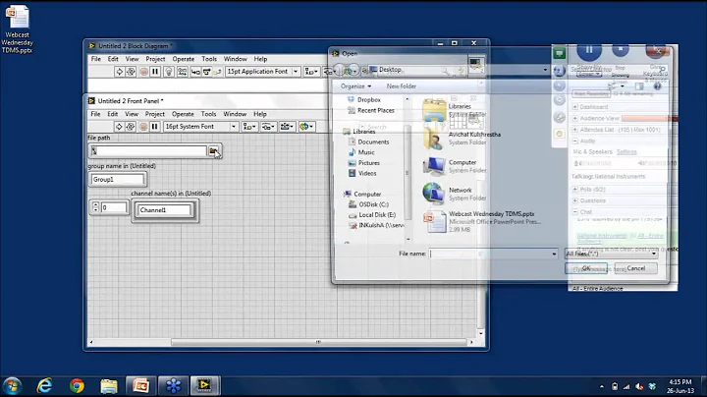The height and width of the screenshot is (397, 707).
Task: Expand Questions section in webinar panel
Action: pyautogui.click(x=574, y=200)
